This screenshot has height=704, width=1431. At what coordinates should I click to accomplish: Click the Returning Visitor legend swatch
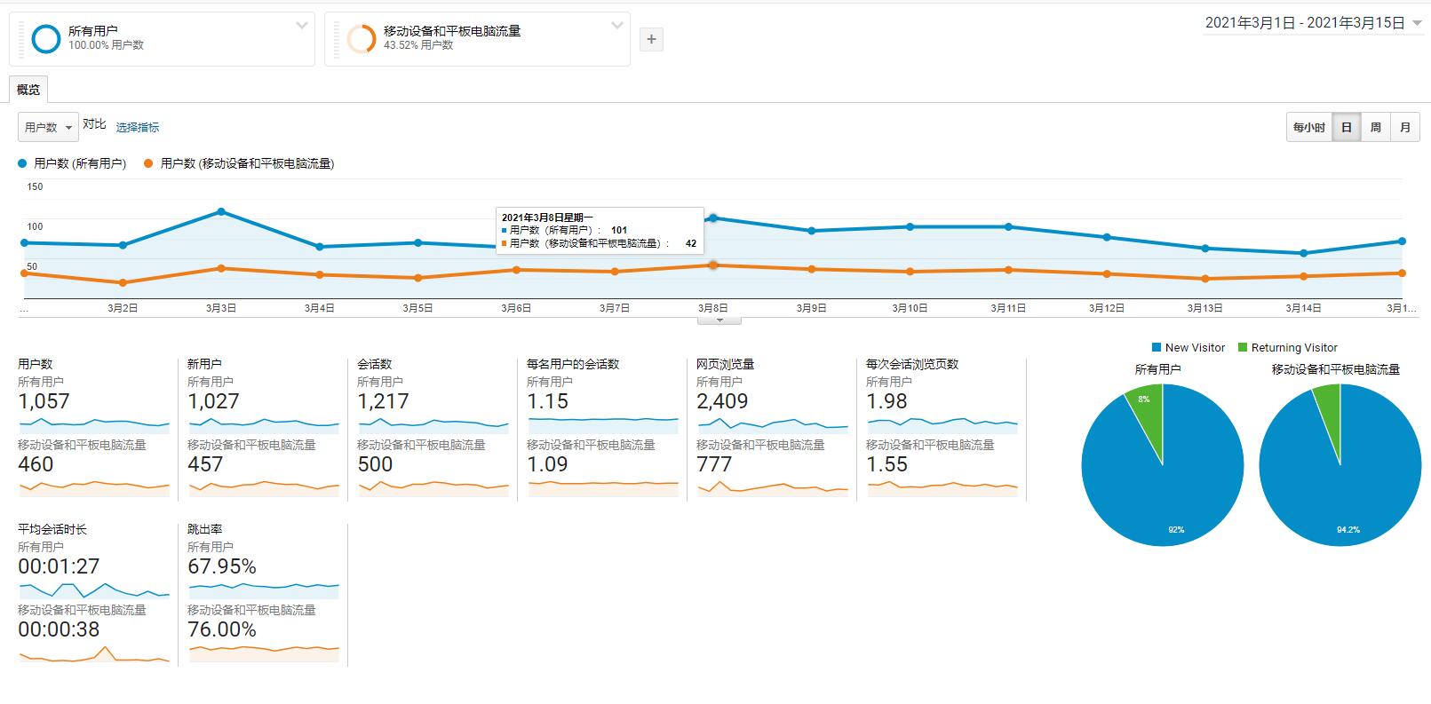coord(1243,347)
